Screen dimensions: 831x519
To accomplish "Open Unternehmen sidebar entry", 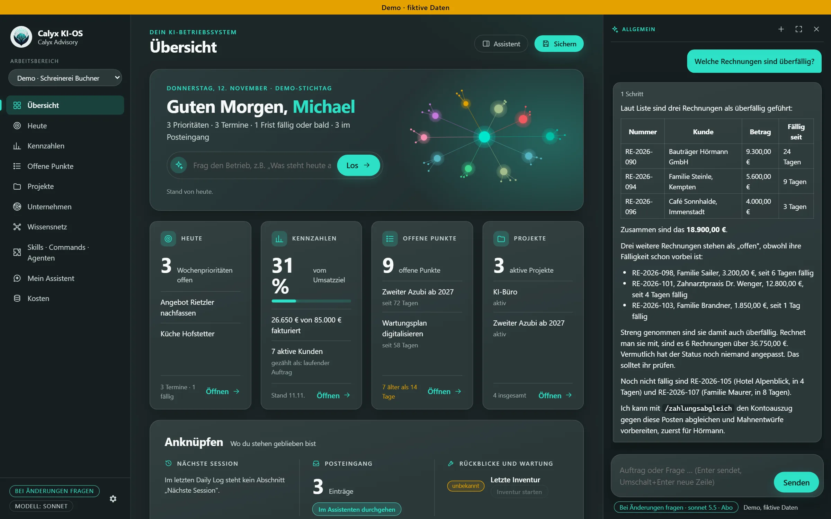I will (x=65, y=207).
